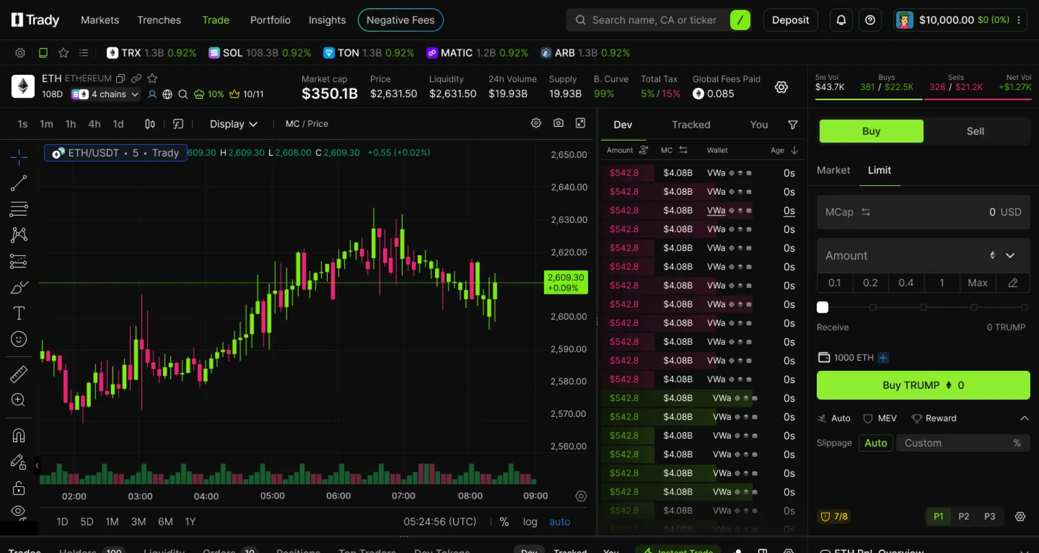Screen dimensions: 1039x553
Task: Open the account menu three dots
Action: pyautogui.click(x=1019, y=20)
